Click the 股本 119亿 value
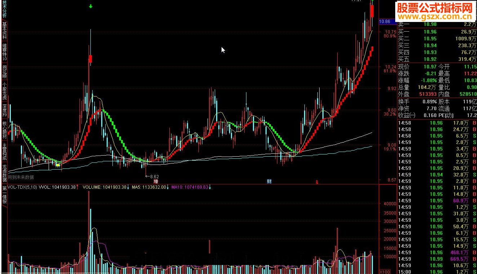Image resolution: width=477 pixels, height=274 pixels. click(470, 102)
